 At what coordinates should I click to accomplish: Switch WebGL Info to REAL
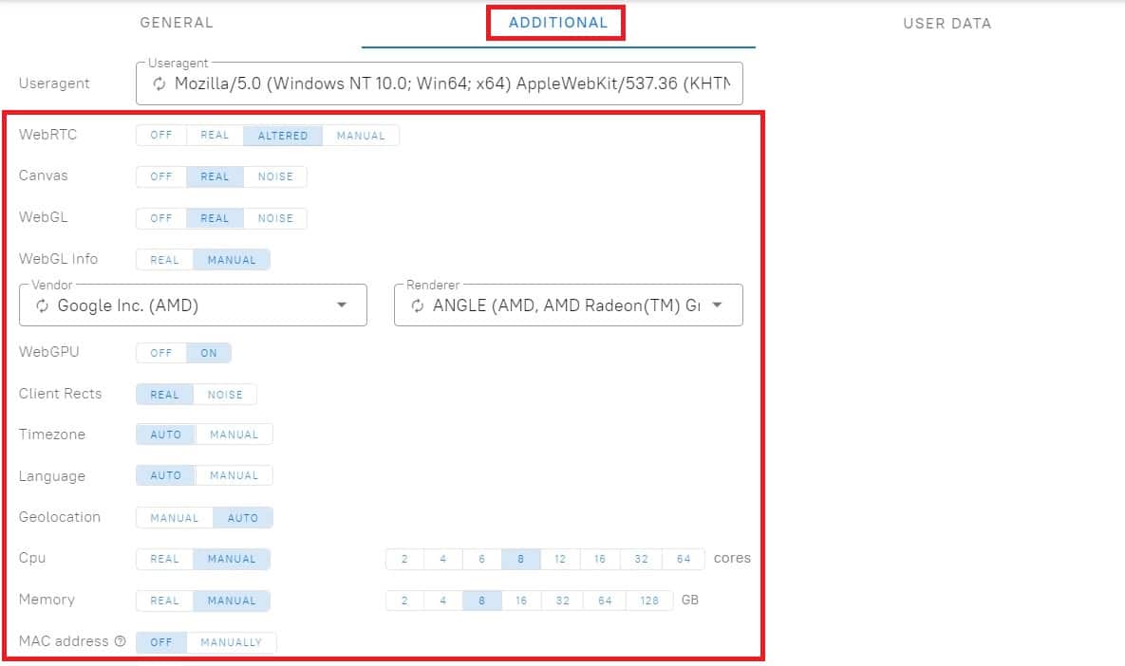click(x=164, y=260)
